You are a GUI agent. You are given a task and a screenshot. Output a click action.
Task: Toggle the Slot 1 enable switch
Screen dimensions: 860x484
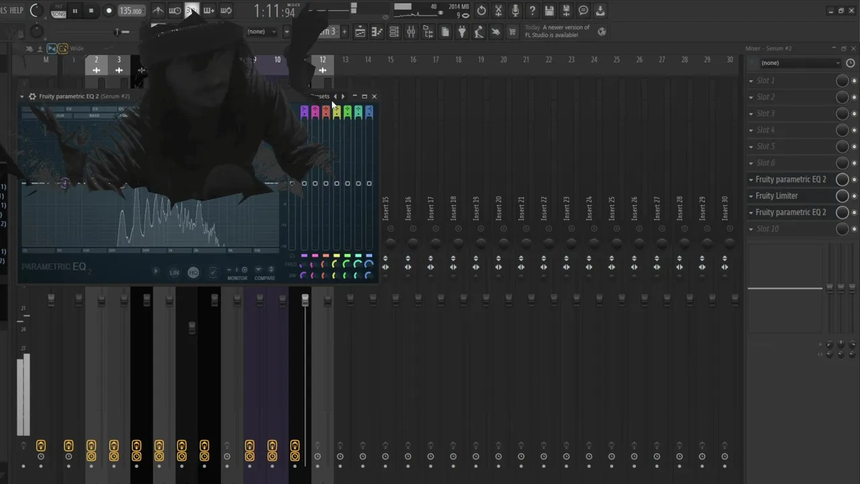click(854, 81)
